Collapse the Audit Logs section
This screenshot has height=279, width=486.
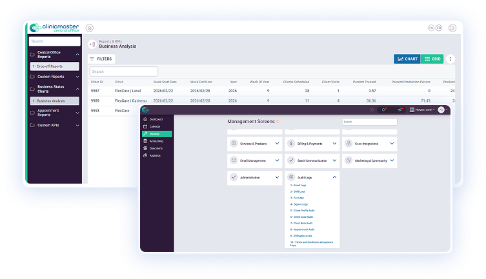(334, 177)
